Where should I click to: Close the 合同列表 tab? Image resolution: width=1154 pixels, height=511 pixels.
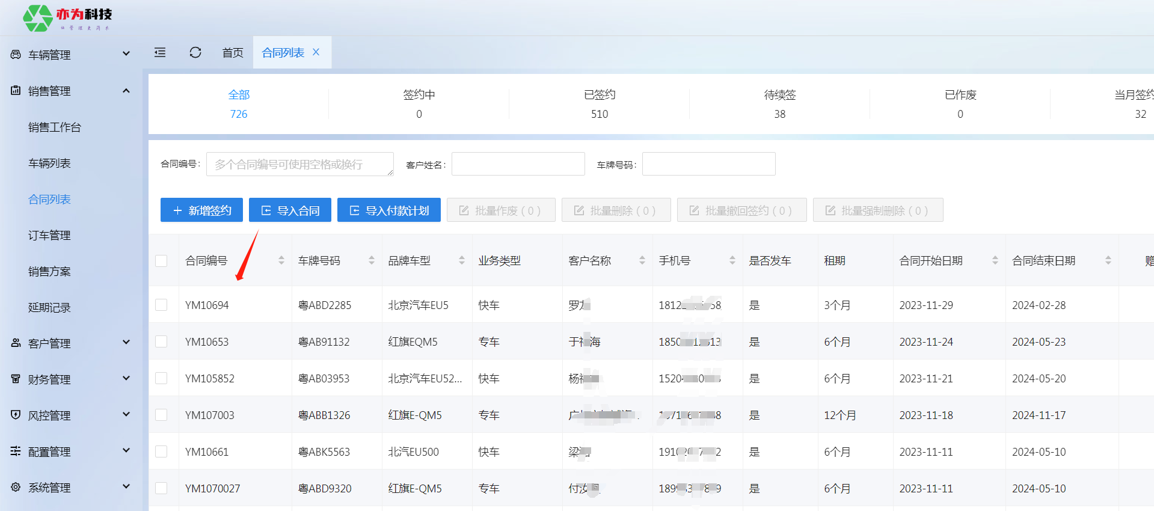[316, 52]
